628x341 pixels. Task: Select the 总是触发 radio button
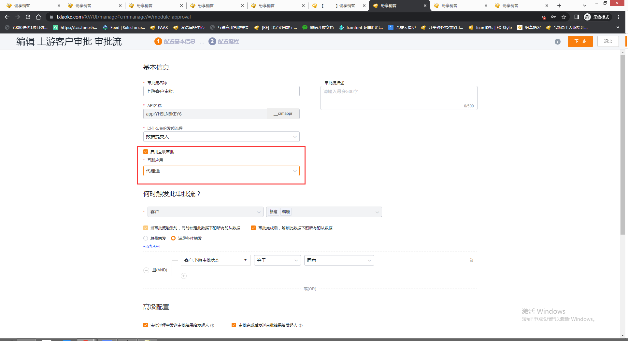click(146, 238)
